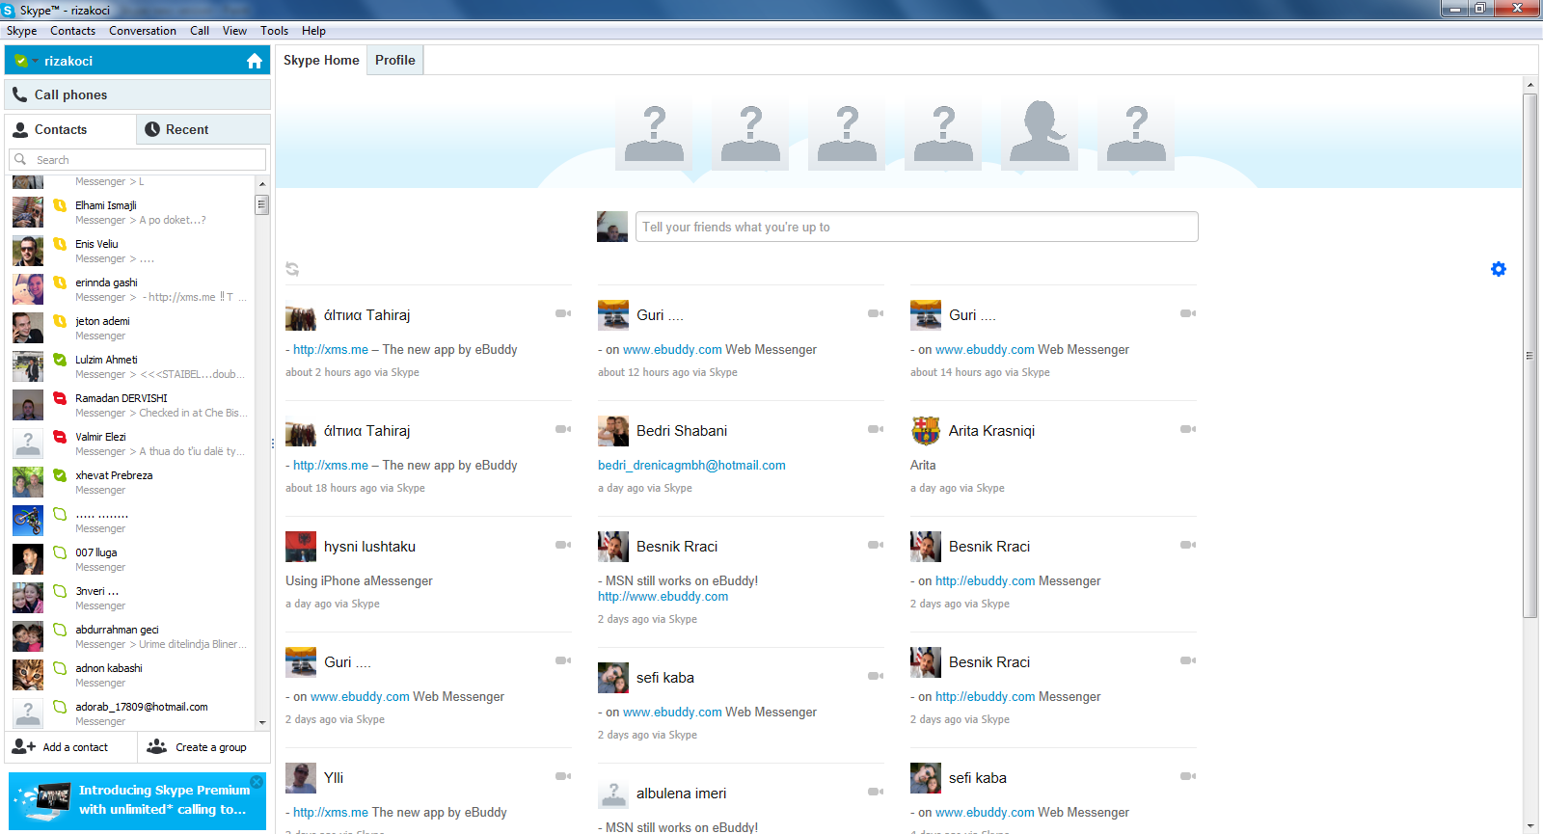Click video call icon beside albulena imeri
The image size is (1543, 834).
[876, 792]
